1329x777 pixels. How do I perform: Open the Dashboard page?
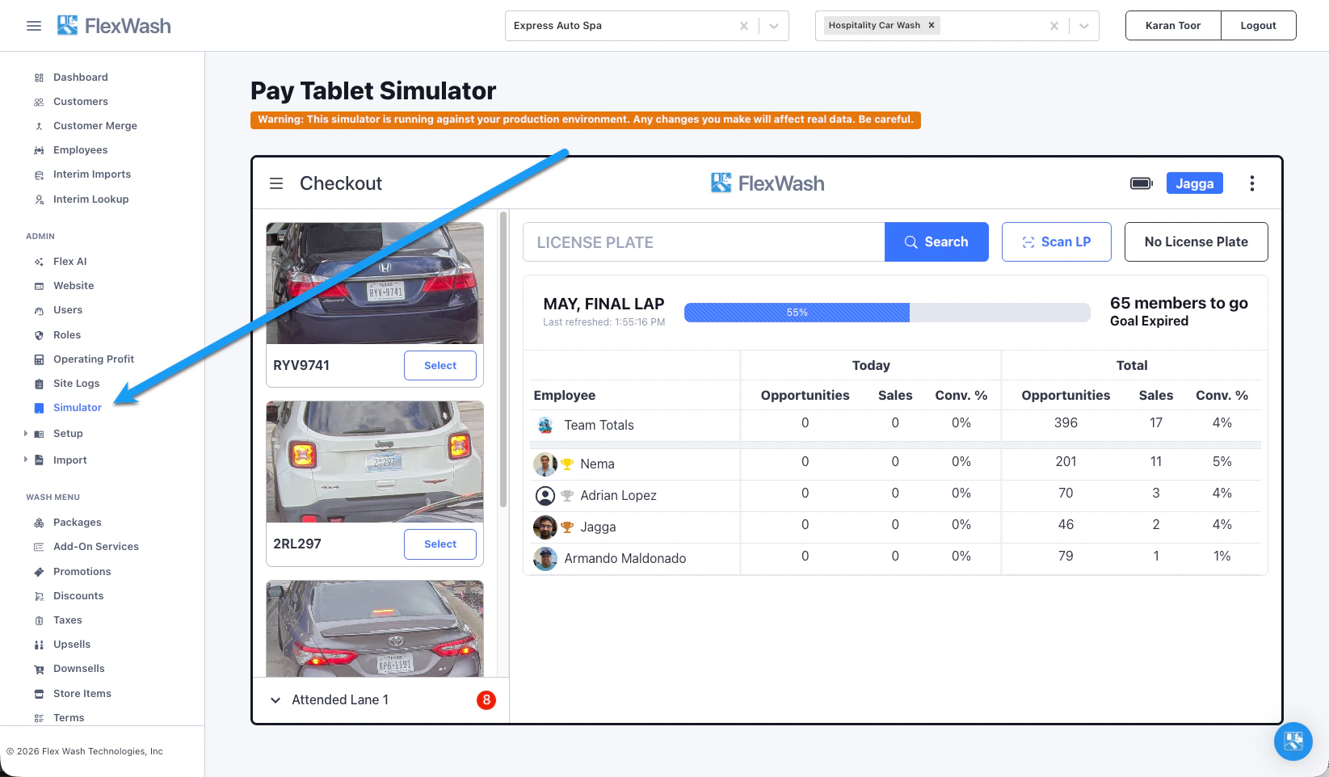tap(81, 78)
